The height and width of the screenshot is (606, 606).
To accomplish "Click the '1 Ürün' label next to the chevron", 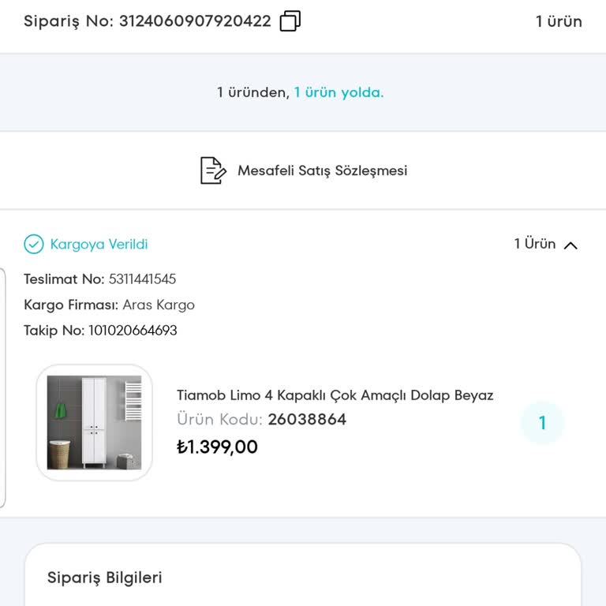I will coord(535,244).
